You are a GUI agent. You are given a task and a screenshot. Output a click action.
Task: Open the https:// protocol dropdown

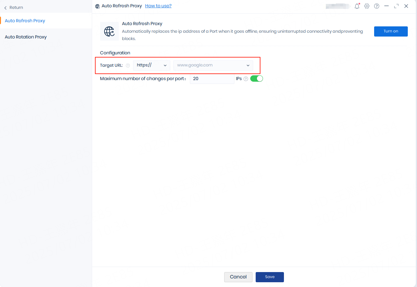[151, 65]
